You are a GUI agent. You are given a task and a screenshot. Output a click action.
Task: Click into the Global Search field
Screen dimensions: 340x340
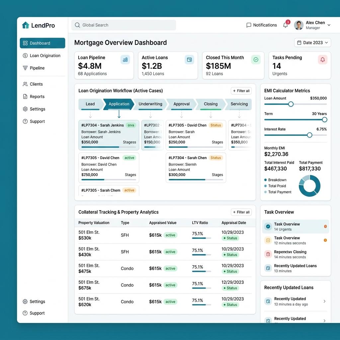click(124, 25)
